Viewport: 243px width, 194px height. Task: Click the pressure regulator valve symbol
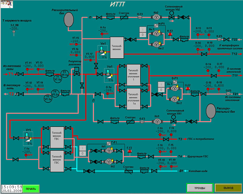pyautogui.click(x=77, y=72)
